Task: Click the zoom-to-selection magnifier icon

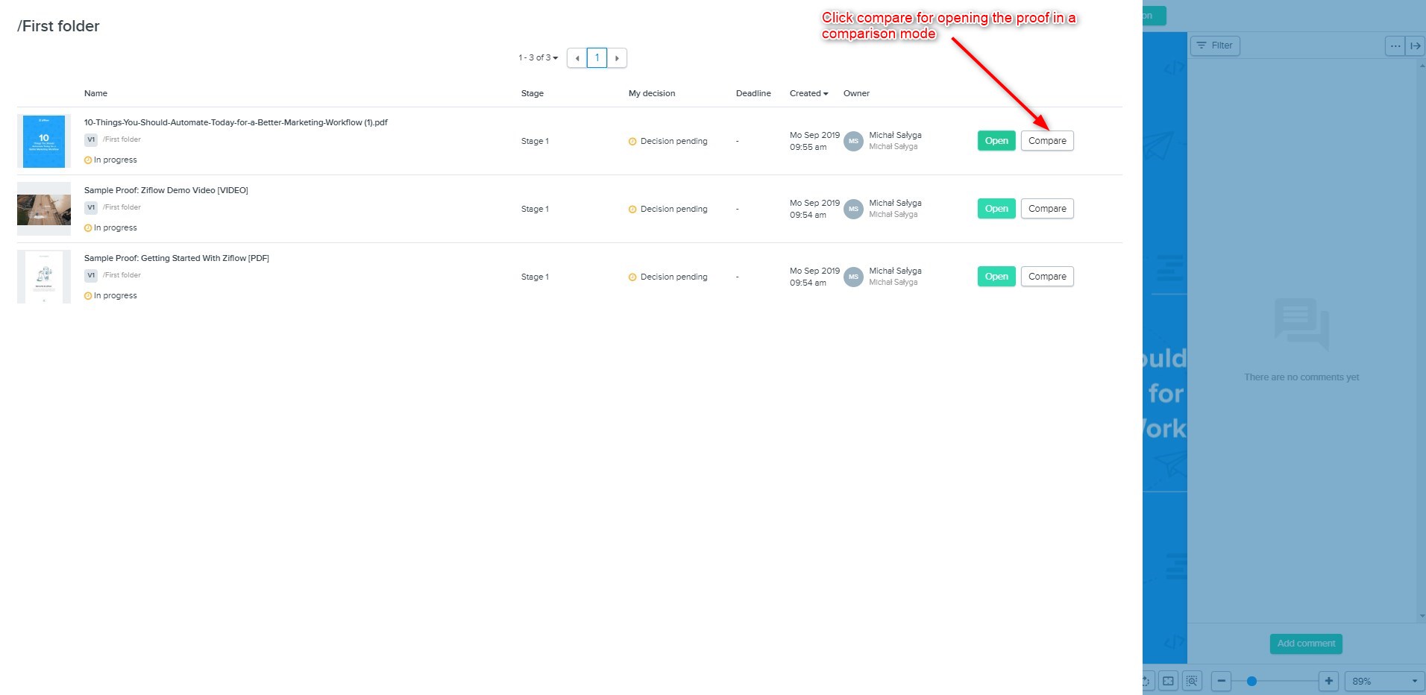Action: tap(1192, 681)
